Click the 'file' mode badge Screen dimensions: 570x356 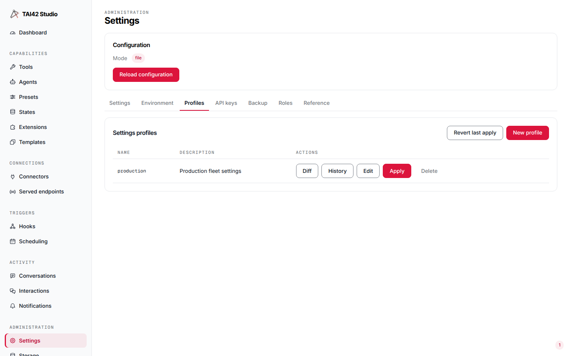[x=138, y=58]
